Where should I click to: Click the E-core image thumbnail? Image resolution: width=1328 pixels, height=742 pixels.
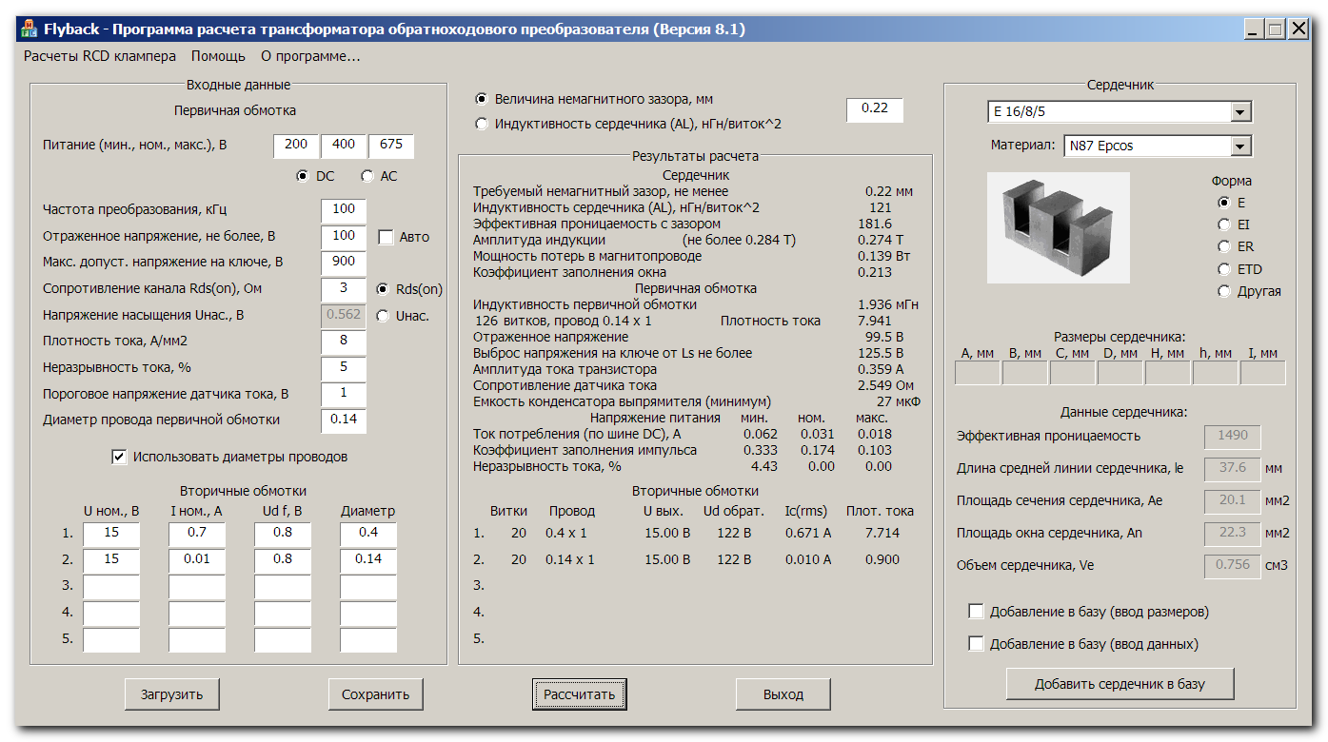pyautogui.click(x=1058, y=227)
